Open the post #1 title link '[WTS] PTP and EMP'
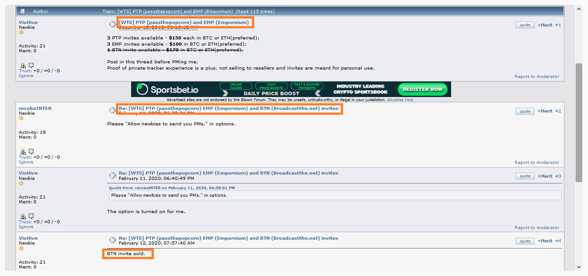This screenshot has width=588, height=276. point(184,22)
